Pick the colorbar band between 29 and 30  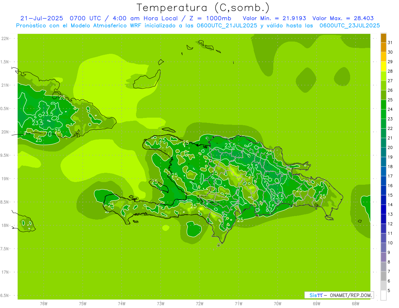click(383, 57)
